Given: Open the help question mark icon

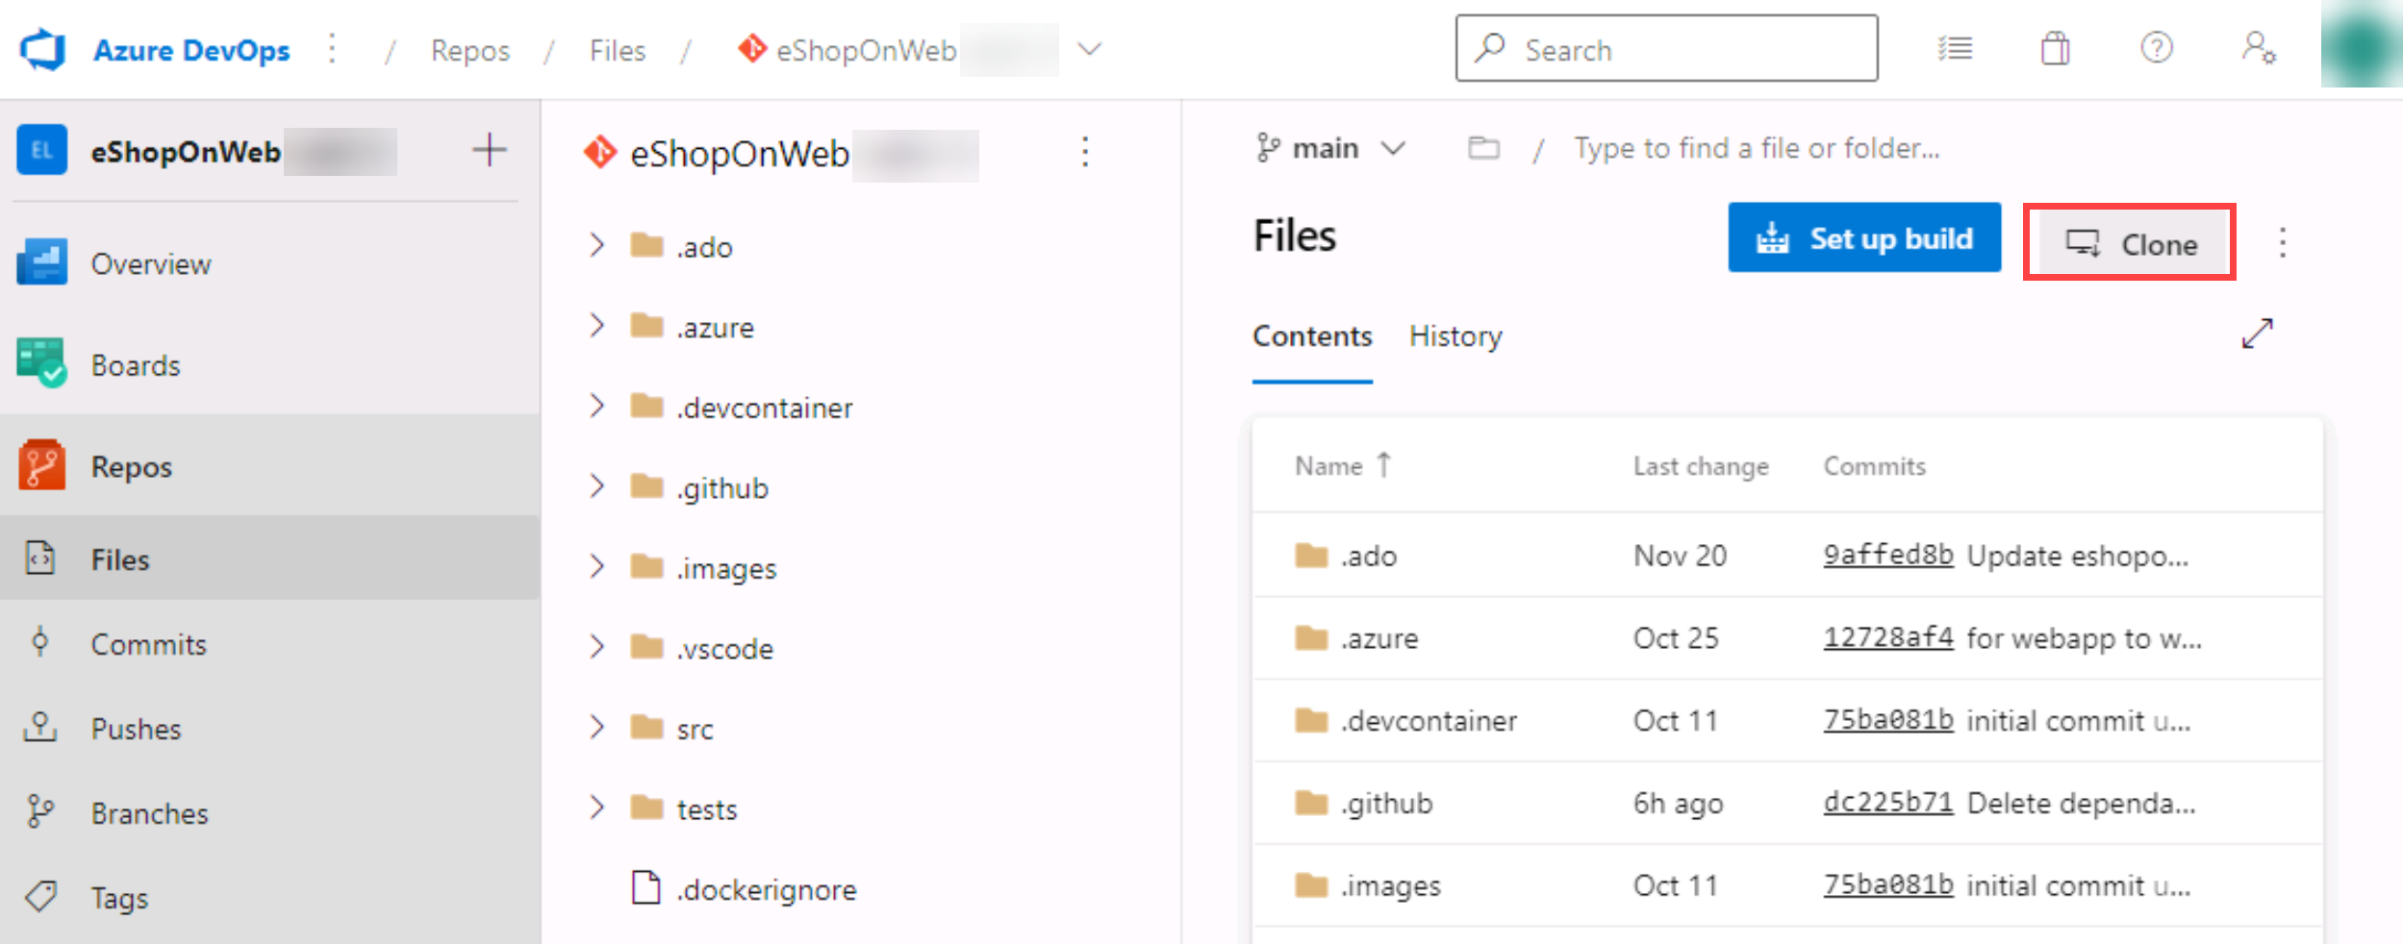Looking at the screenshot, I should click(2157, 48).
